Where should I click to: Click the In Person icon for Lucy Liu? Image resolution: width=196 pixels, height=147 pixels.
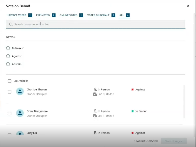95,133
